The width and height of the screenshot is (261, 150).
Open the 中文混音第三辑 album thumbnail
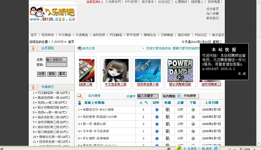[116, 70]
